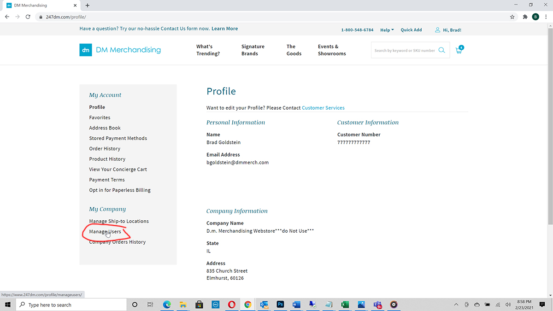The image size is (553, 311).
Task: Open the Signature Brands menu
Action: point(253,50)
